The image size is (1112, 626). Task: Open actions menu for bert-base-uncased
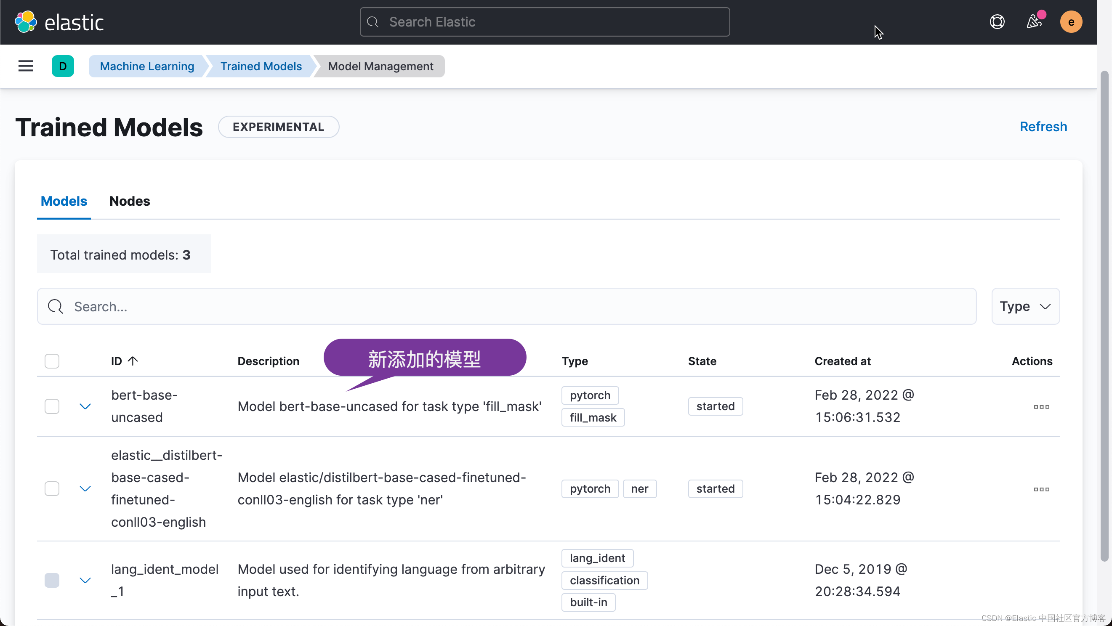pos(1041,407)
